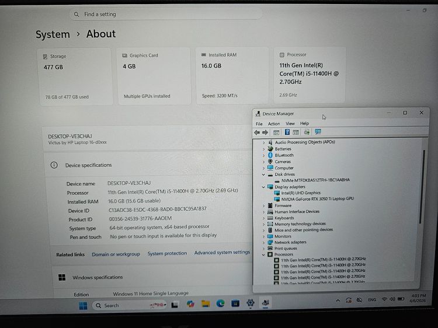Viewport: 438px width, 328px height.
Task: Click the Wi-Fi icon in the system tray
Action: [x=384, y=299]
